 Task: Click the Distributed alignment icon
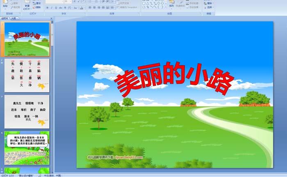[x=107, y=8]
